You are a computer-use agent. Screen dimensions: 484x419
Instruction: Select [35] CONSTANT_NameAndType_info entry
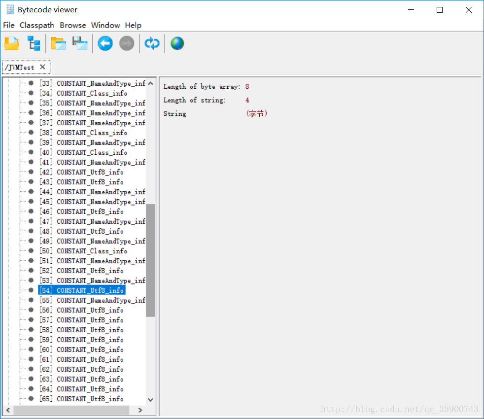[92, 103]
